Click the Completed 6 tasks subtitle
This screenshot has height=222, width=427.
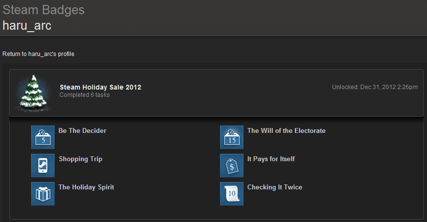point(85,95)
